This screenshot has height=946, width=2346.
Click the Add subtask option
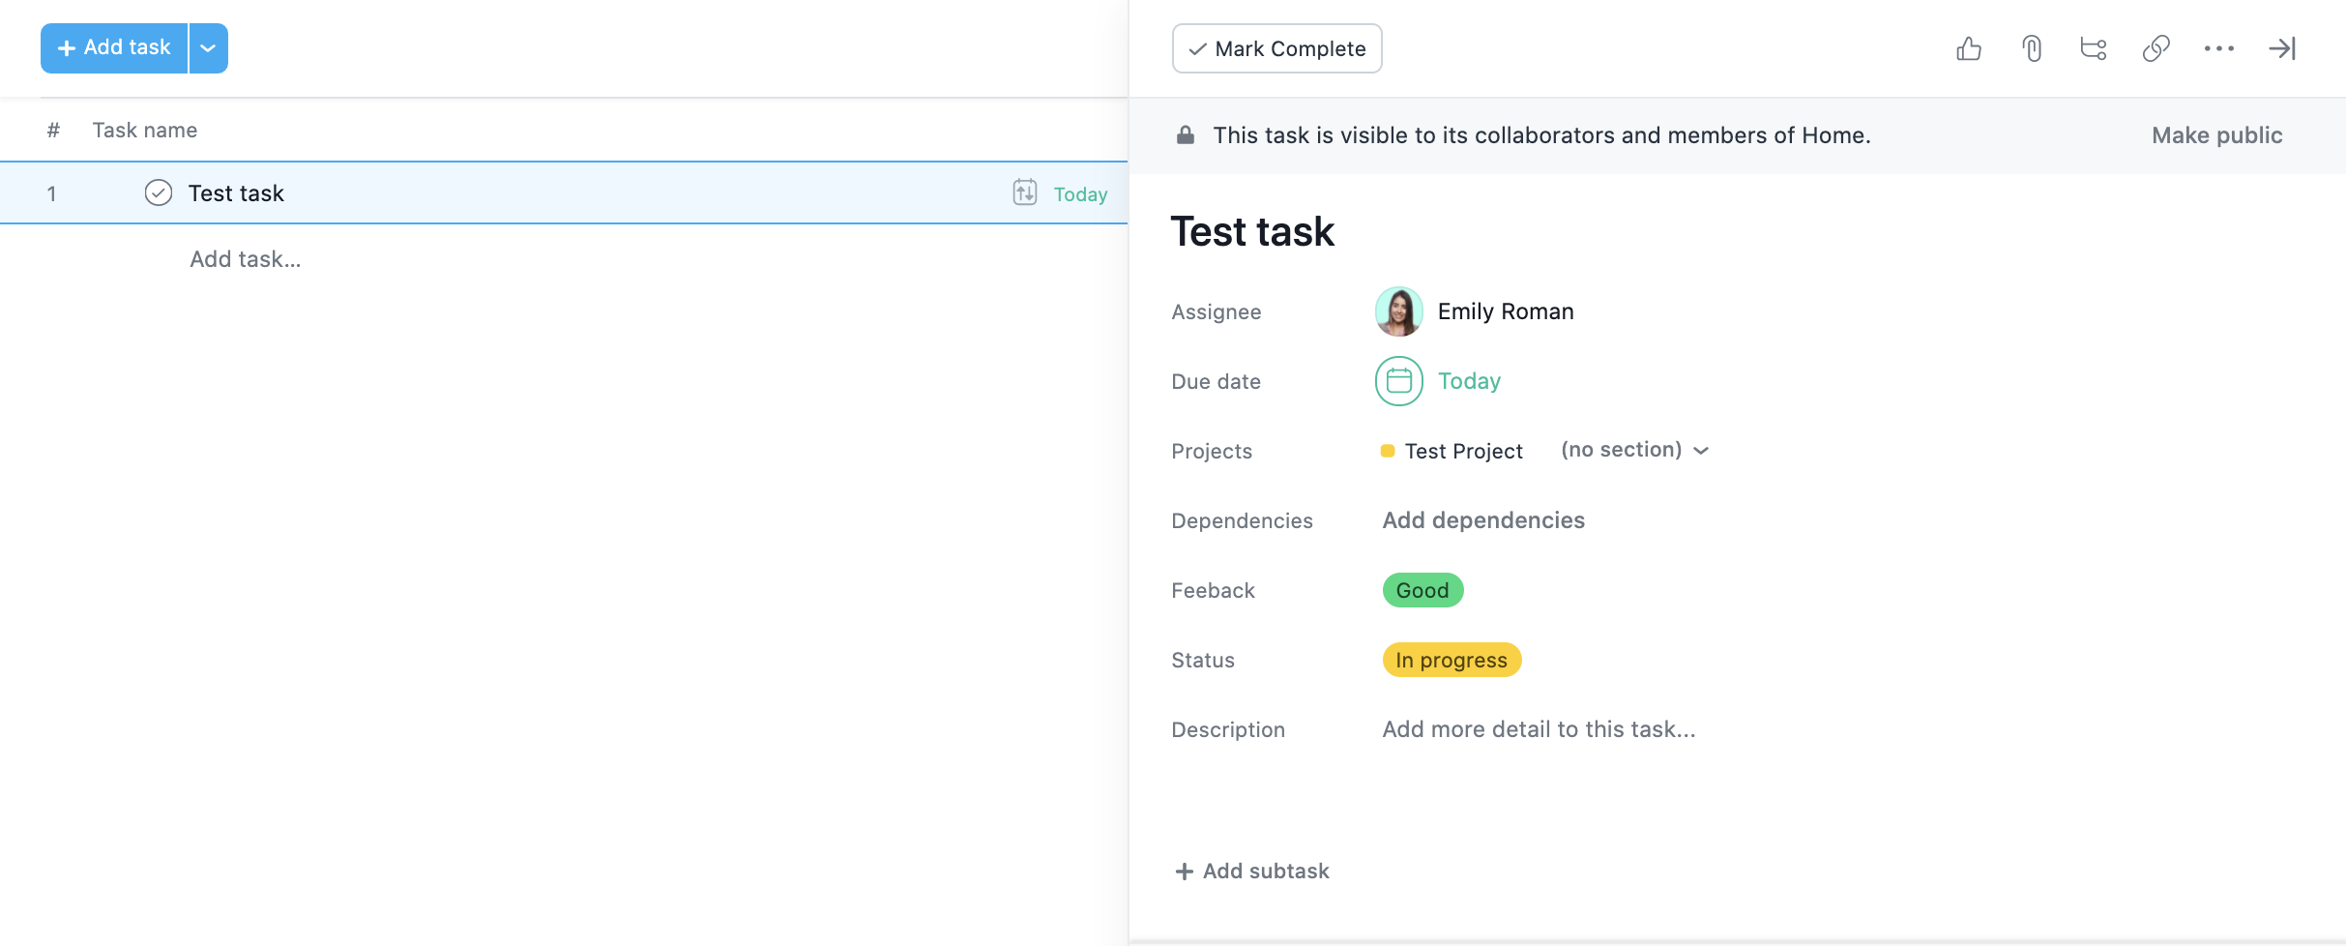coord(1252,871)
